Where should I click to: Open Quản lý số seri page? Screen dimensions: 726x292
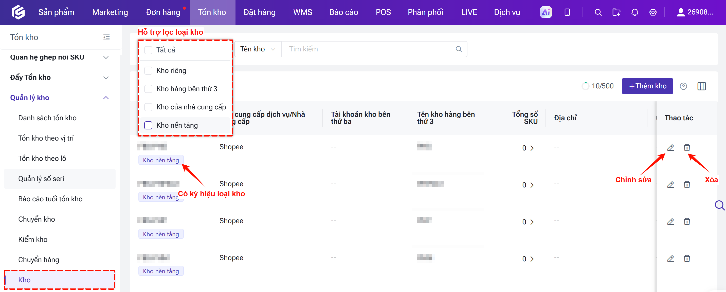[x=41, y=179]
